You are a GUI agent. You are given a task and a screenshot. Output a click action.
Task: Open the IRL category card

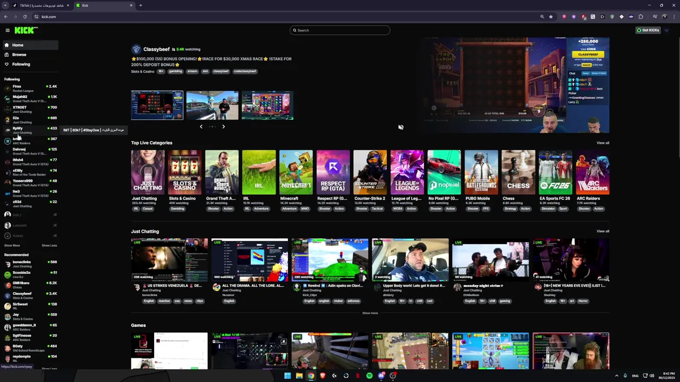click(x=259, y=172)
